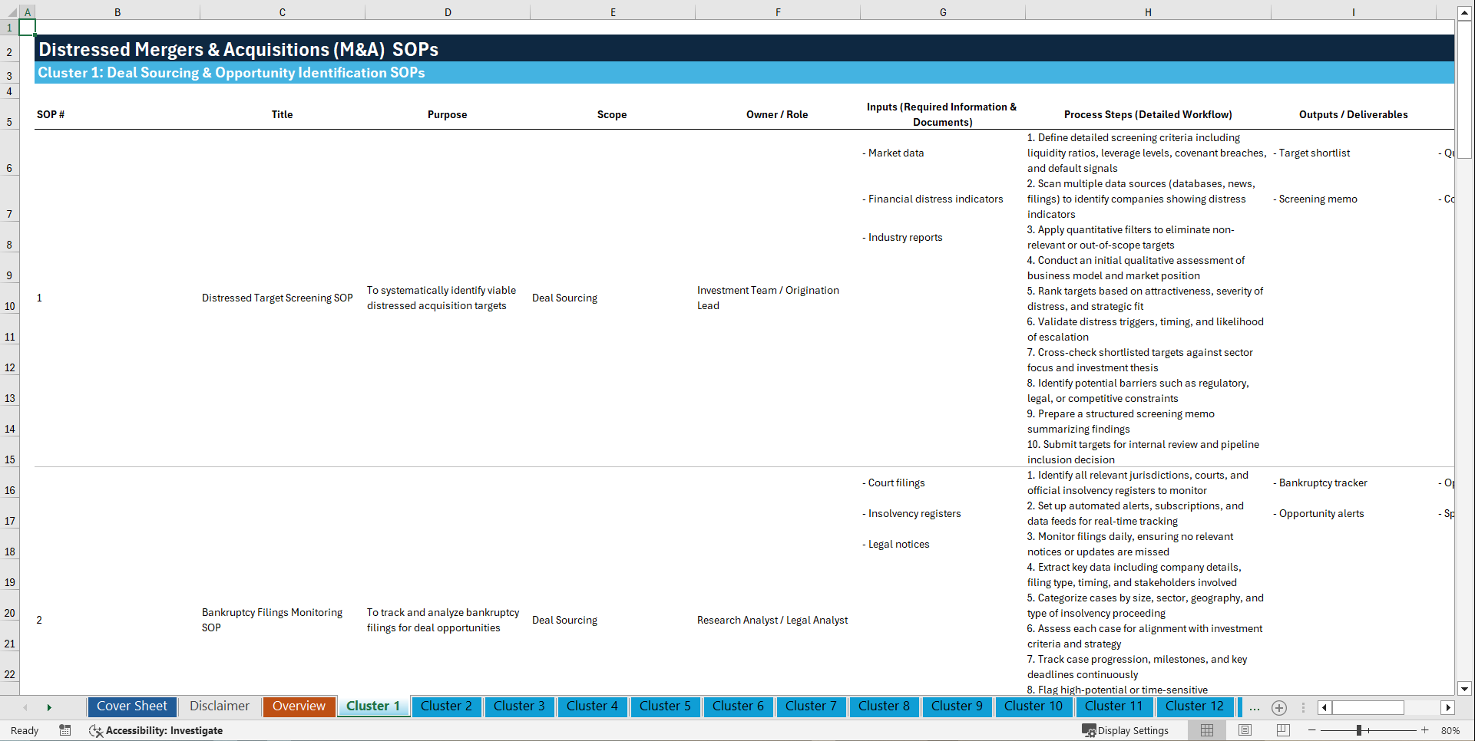Screen dimensions: 1475x741
Task: Select Page Layout view icon
Action: [x=1244, y=730]
